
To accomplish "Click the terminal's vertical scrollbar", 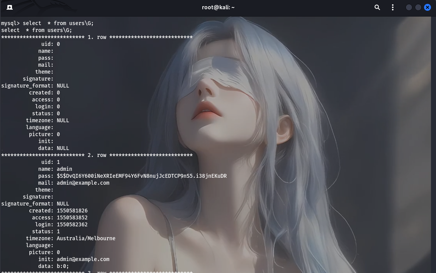I will (x=434, y=145).
